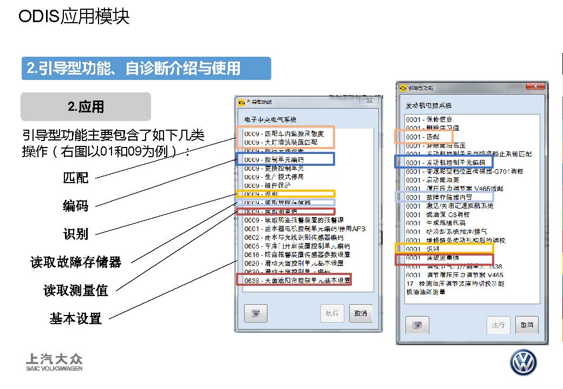Choose '0001 - 删除学习值' entry
This screenshot has width=563, height=389.
tap(433, 128)
